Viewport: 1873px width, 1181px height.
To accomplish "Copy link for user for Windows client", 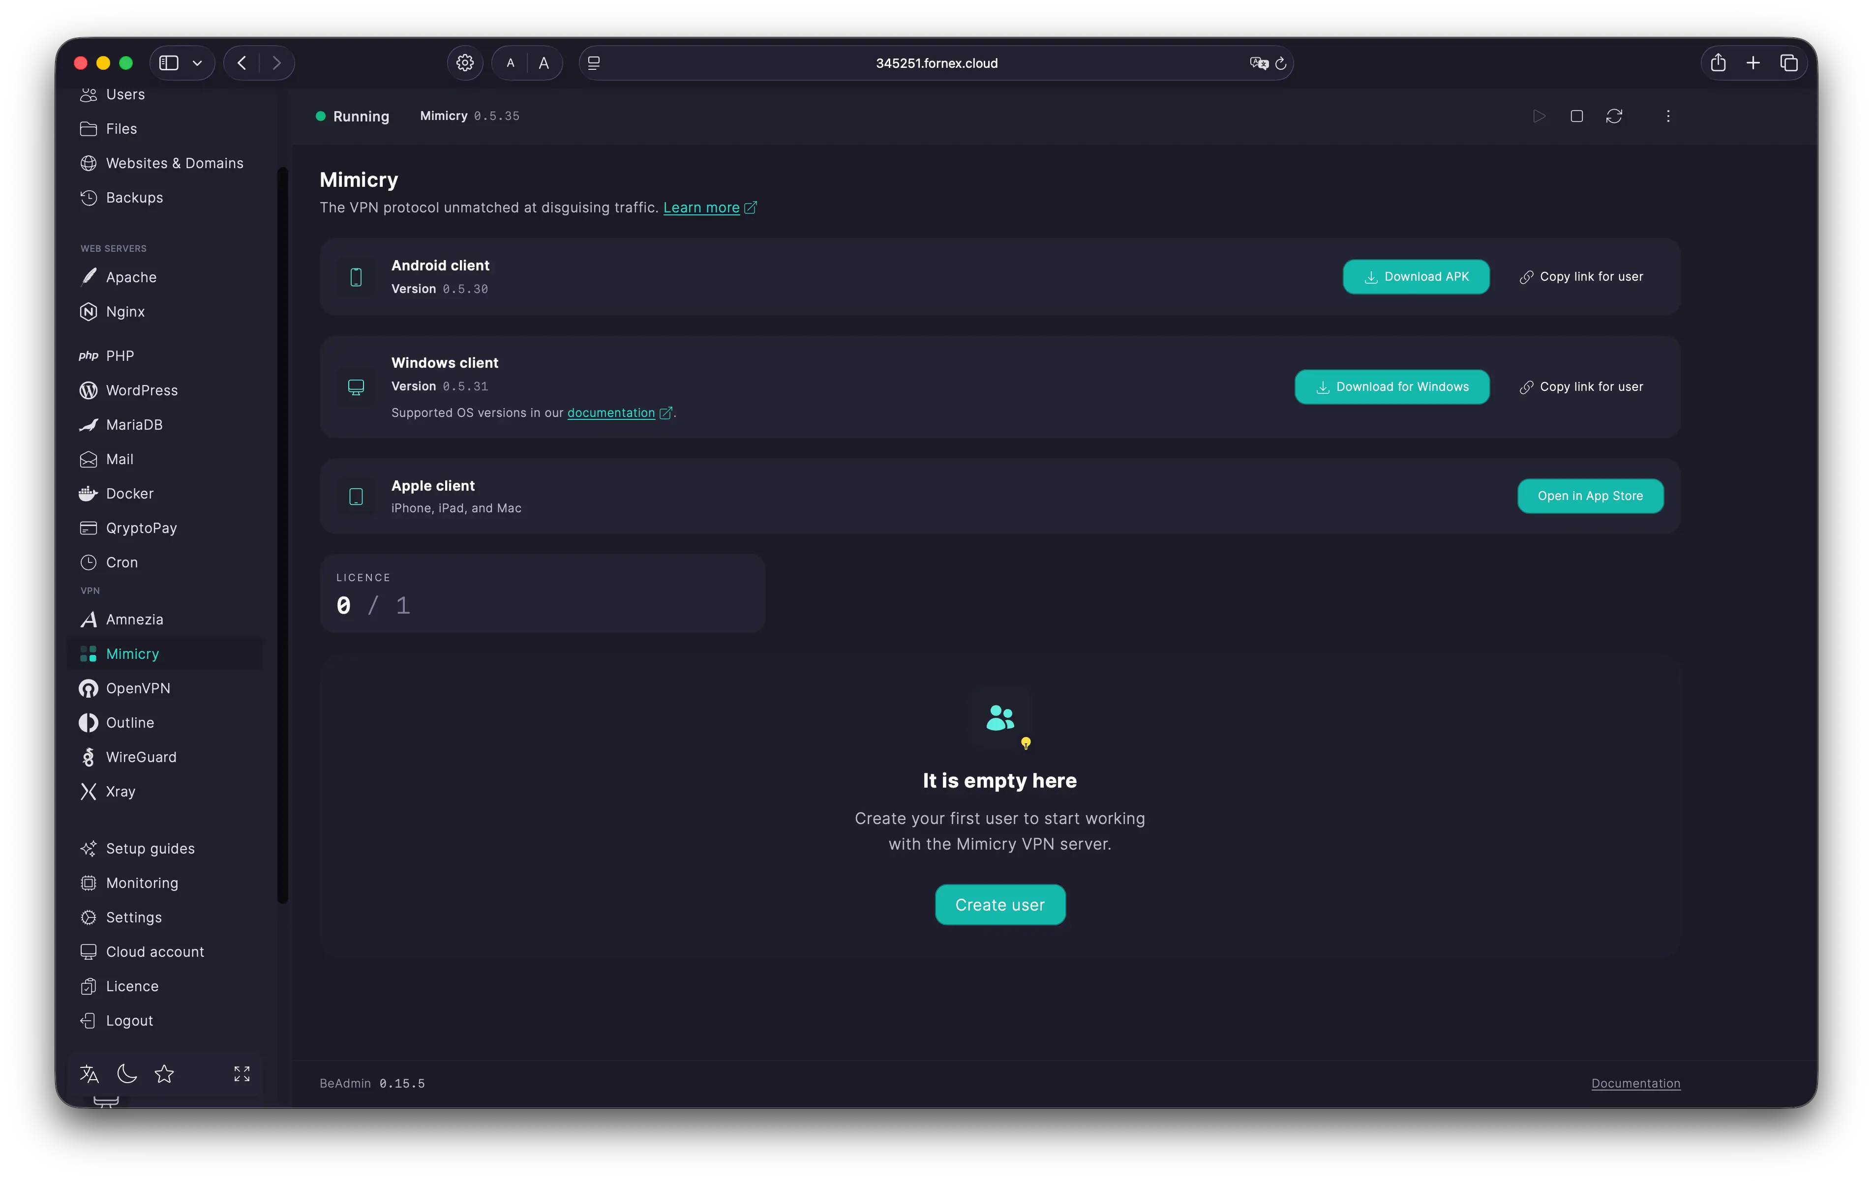I will tap(1581, 387).
